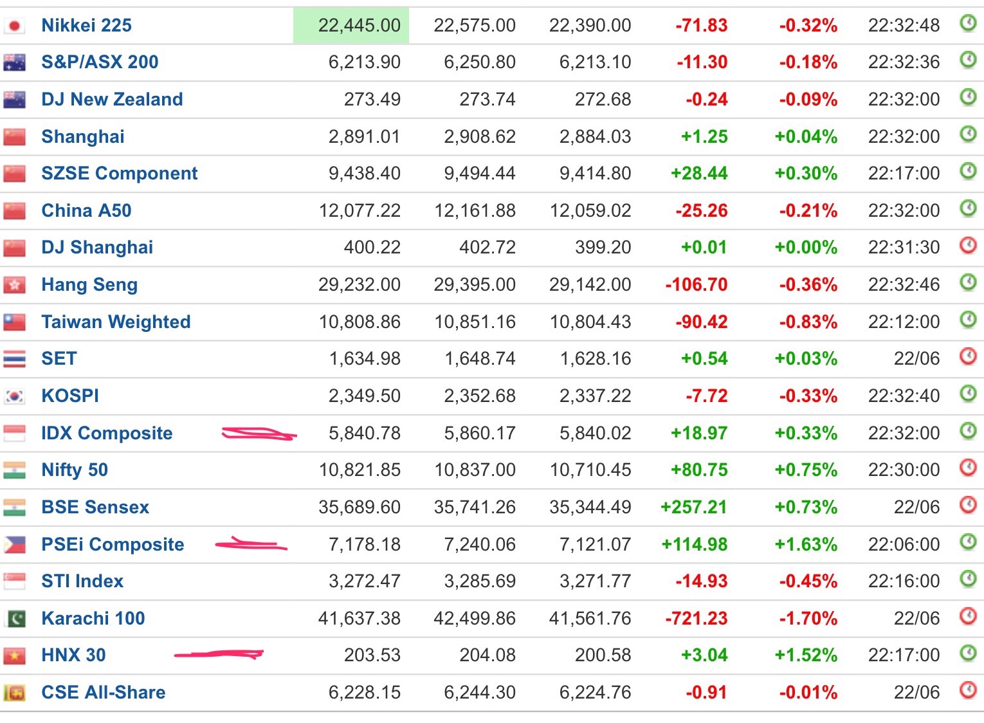The height and width of the screenshot is (723, 984).
Task: Click the clock icon in HNX 30 row
Action: (968, 653)
